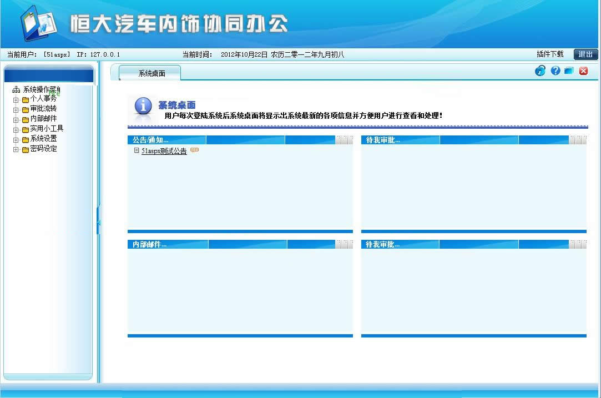Open the 个人事务 folder icon
Screen dimensions: 601x398
[x=26, y=99]
